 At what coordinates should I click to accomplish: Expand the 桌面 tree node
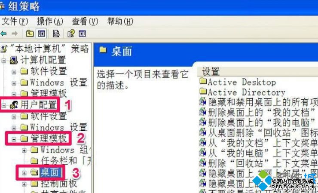pos(24,173)
